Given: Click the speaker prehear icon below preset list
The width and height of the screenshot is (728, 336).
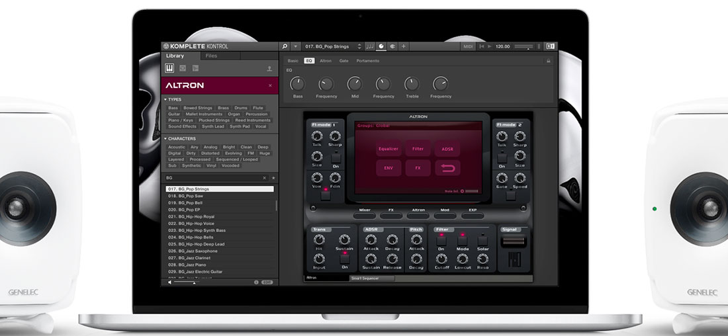Looking at the screenshot, I should (x=169, y=282).
